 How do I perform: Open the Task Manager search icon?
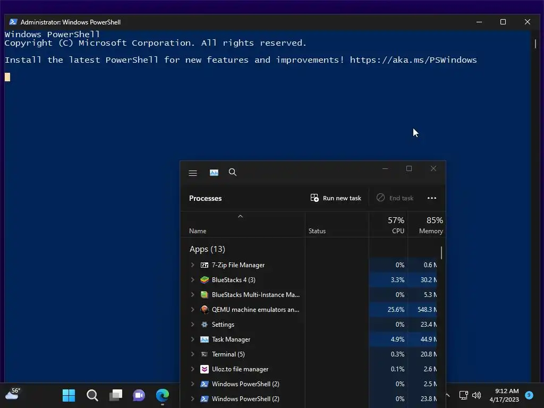[x=233, y=172]
